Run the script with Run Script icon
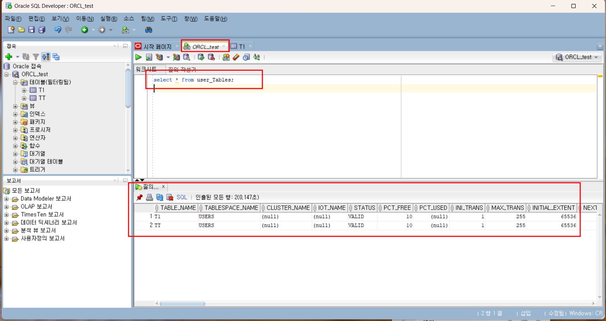Viewport: 606px width, 321px height. [x=149, y=57]
